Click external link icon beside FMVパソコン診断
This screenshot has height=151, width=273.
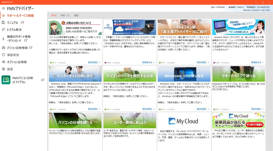pyautogui.click(x=43, y=80)
